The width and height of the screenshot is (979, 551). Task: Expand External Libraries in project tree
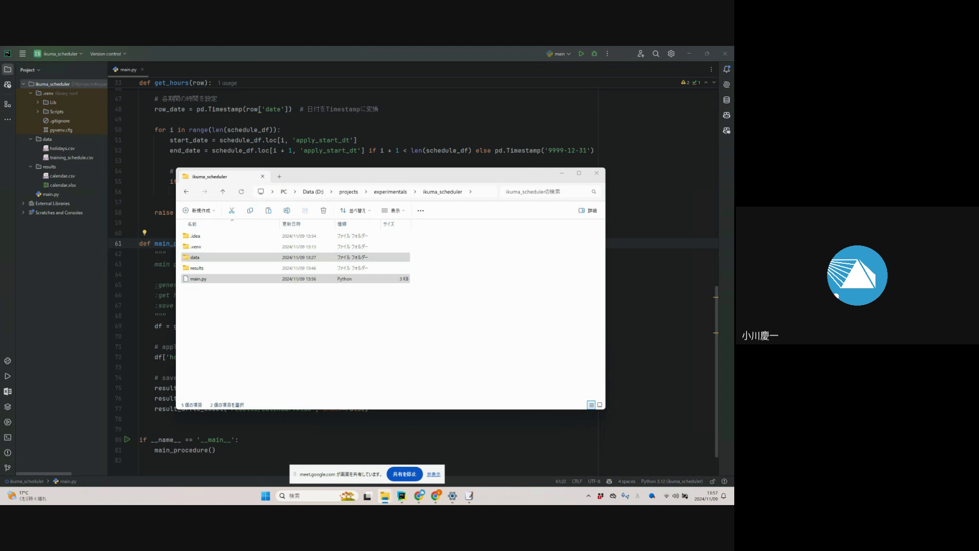(23, 203)
